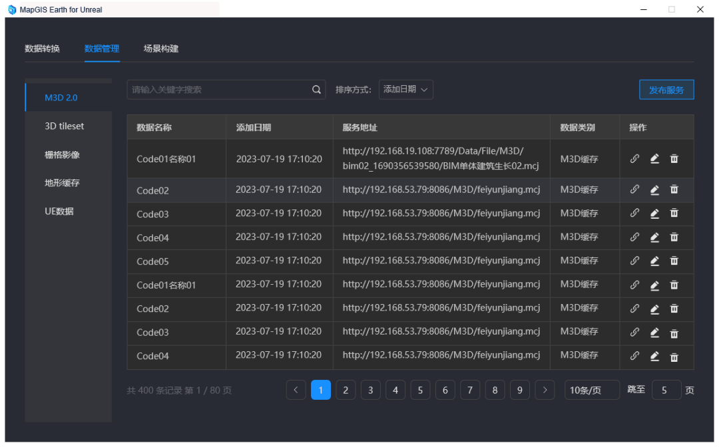This screenshot has width=719, height=447.
Task: Edit the Code02 data entry
Action: 654,190
